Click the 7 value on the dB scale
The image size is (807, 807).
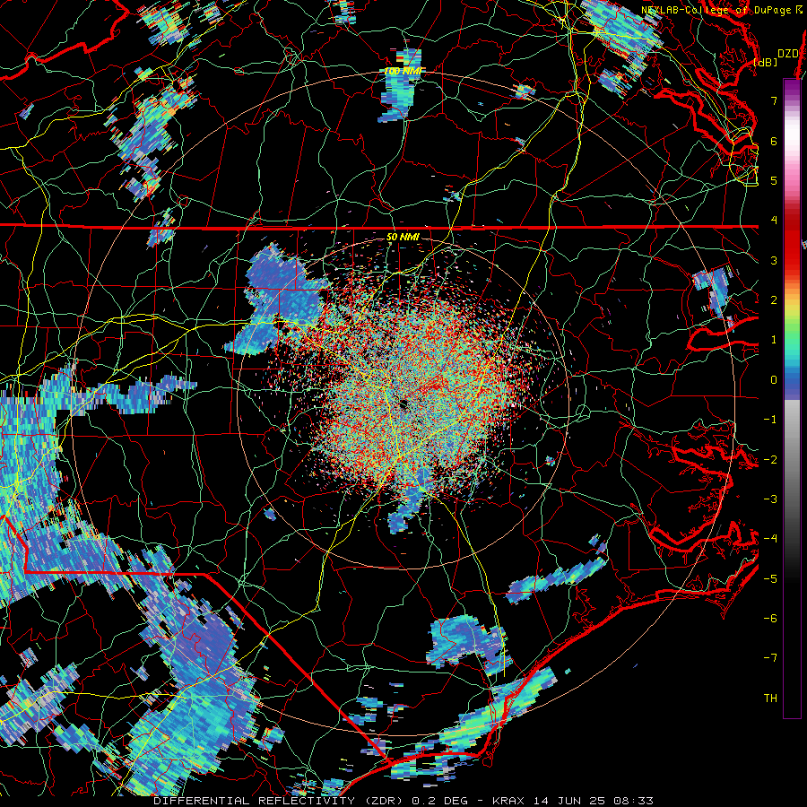[774, 100]
